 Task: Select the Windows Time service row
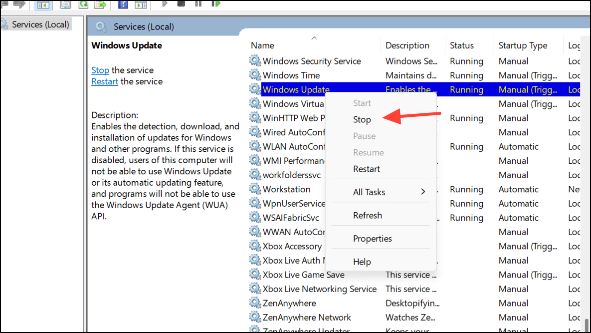[414, 75]
